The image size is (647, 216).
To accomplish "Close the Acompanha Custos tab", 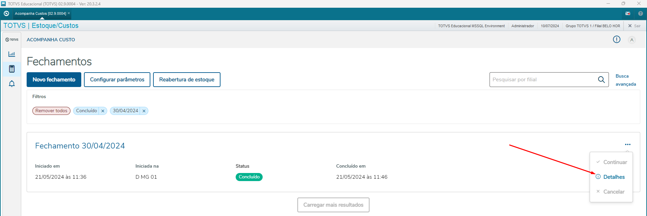I will coord(69,13).
